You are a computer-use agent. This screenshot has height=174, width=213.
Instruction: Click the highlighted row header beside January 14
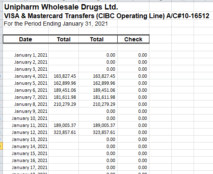1,146
